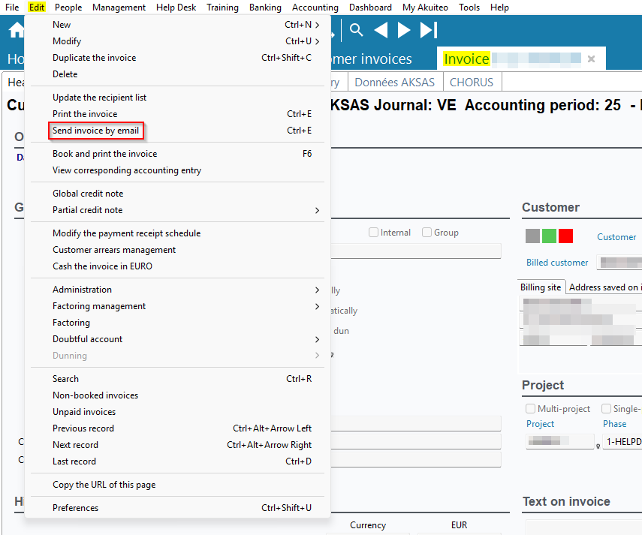Image resolution: width=642 pixels, height=535 pixels.
Task: Go to previous record with left arrow icon
Action: [x=381, y=30]
